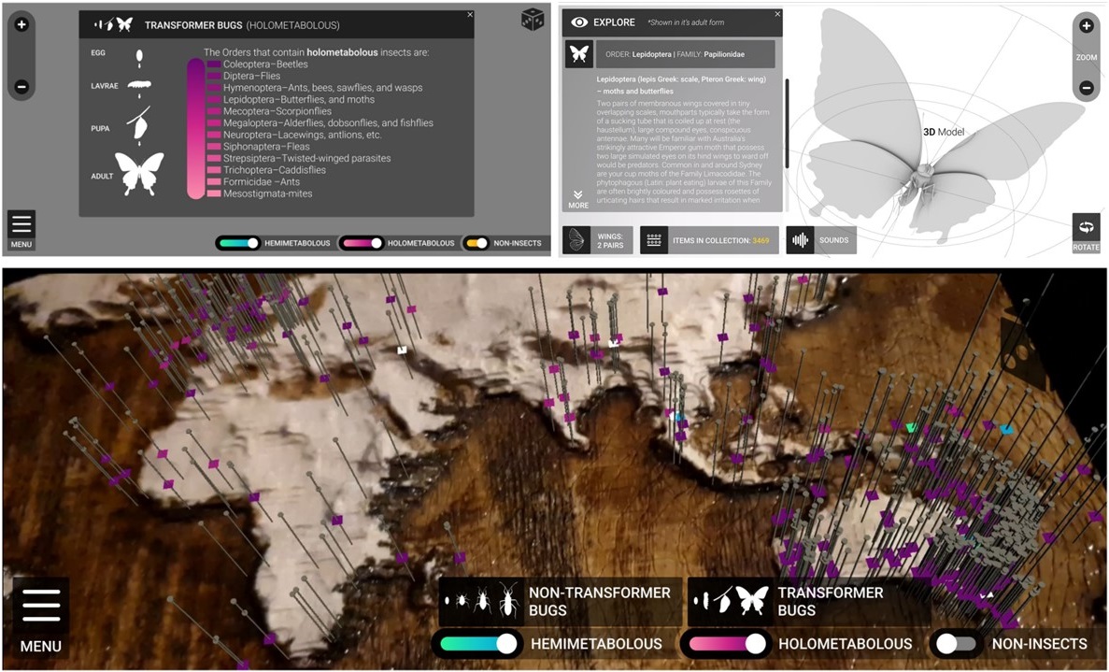This screenshot has height=672, width=1109.
Task: Click the Explore panel scrollbar
Action: [787, 122]
